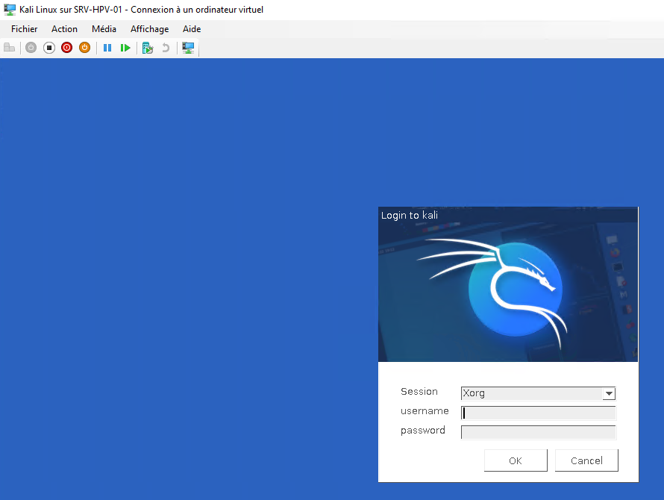
Task: Shut down the guest with the red icon
Action: [x=66, y=47]
